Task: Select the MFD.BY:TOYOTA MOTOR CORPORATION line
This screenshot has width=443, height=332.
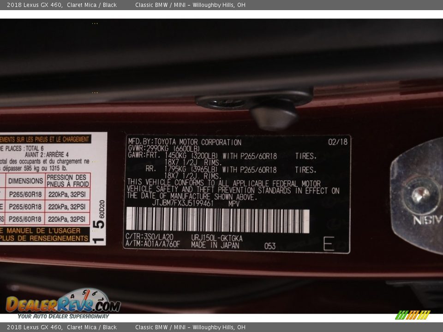Action: click(185, 142)
